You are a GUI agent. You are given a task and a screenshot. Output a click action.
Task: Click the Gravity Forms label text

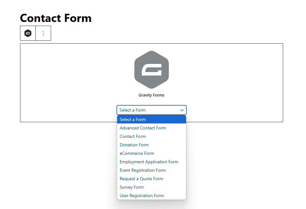pos(152,95)
